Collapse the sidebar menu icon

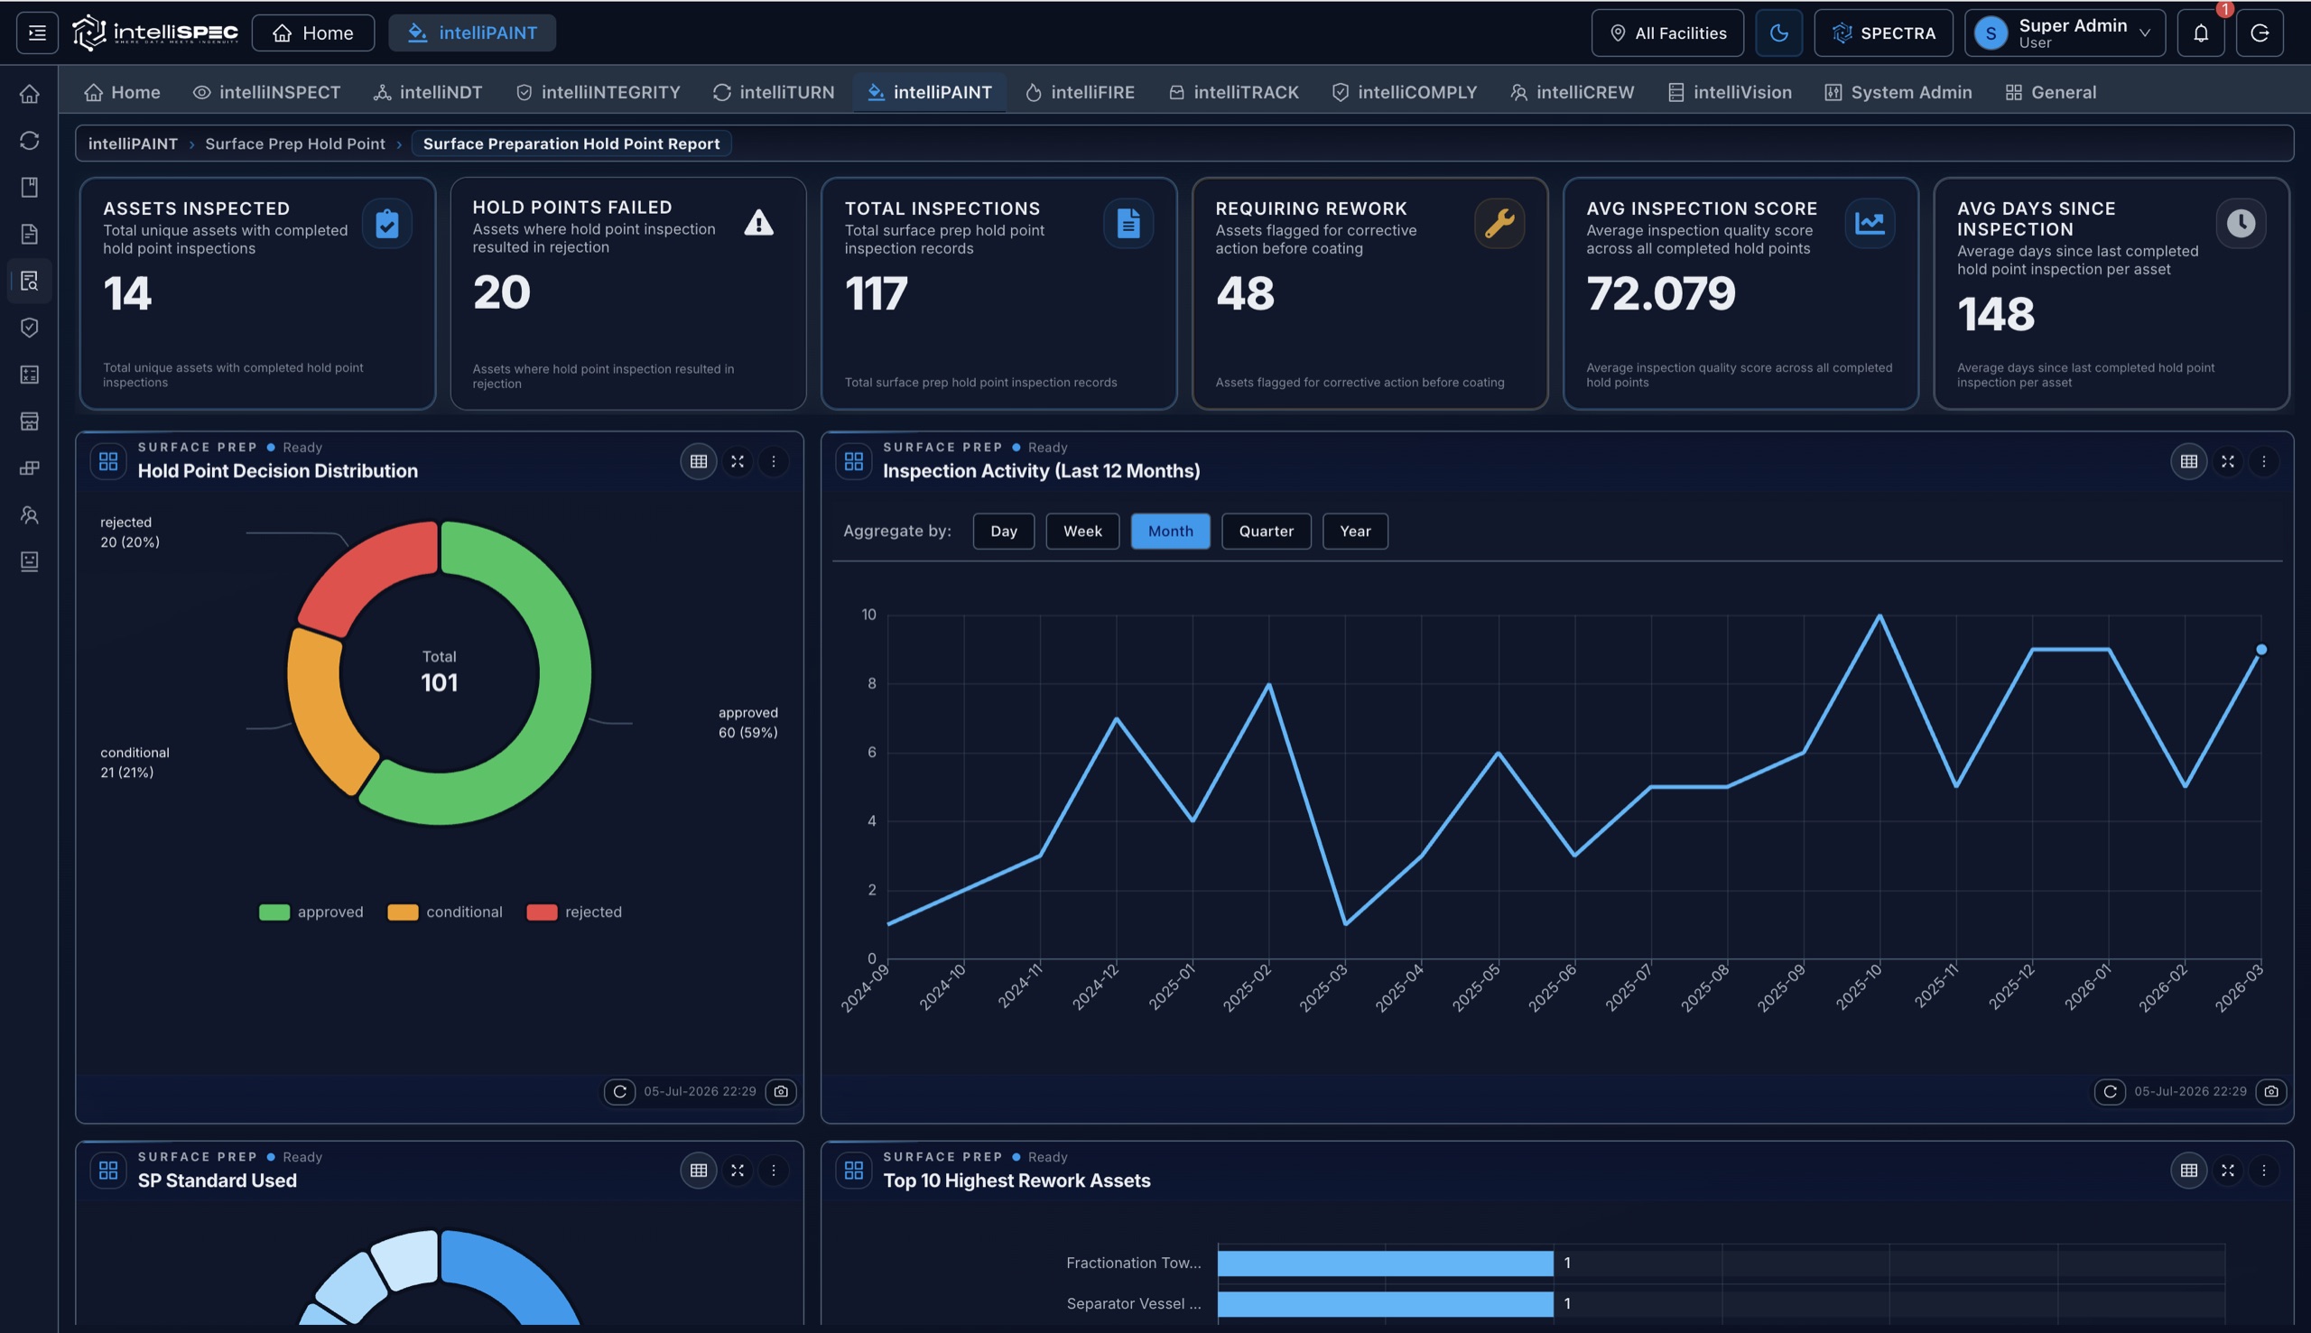coord(38,33)
